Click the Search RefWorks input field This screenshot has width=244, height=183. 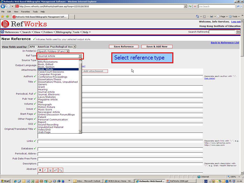(222, 32)
